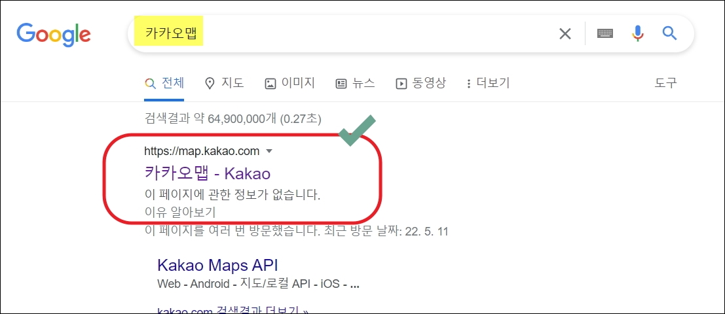Submit search with the magnifying glass icon
725x314 pixels.
pos(669,33)
